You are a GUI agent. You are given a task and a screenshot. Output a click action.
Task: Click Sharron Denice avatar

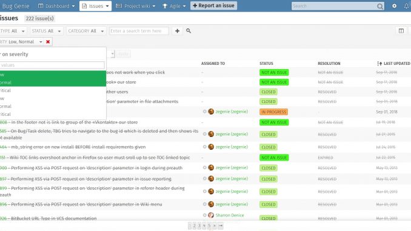[x=211, y=215]
